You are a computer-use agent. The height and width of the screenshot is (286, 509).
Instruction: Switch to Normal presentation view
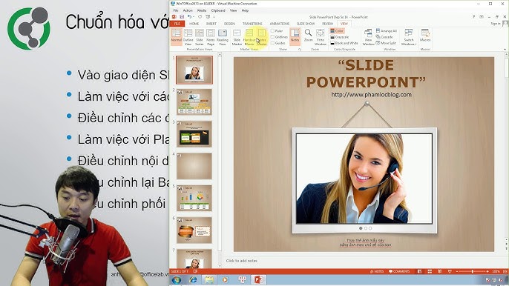(x=177, y=37)
